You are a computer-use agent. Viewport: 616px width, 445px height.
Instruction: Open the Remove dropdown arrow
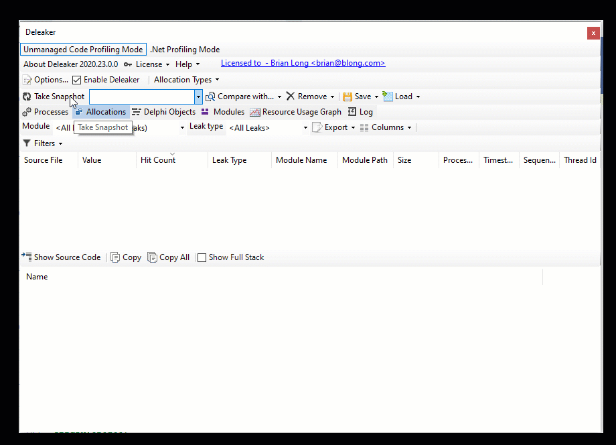[332, 97]
